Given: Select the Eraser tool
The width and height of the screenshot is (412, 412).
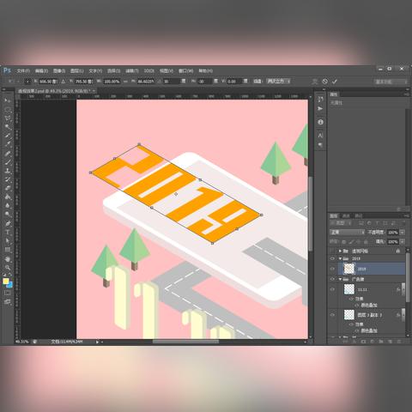Looking at the screenshot, I should click(8, 188).
